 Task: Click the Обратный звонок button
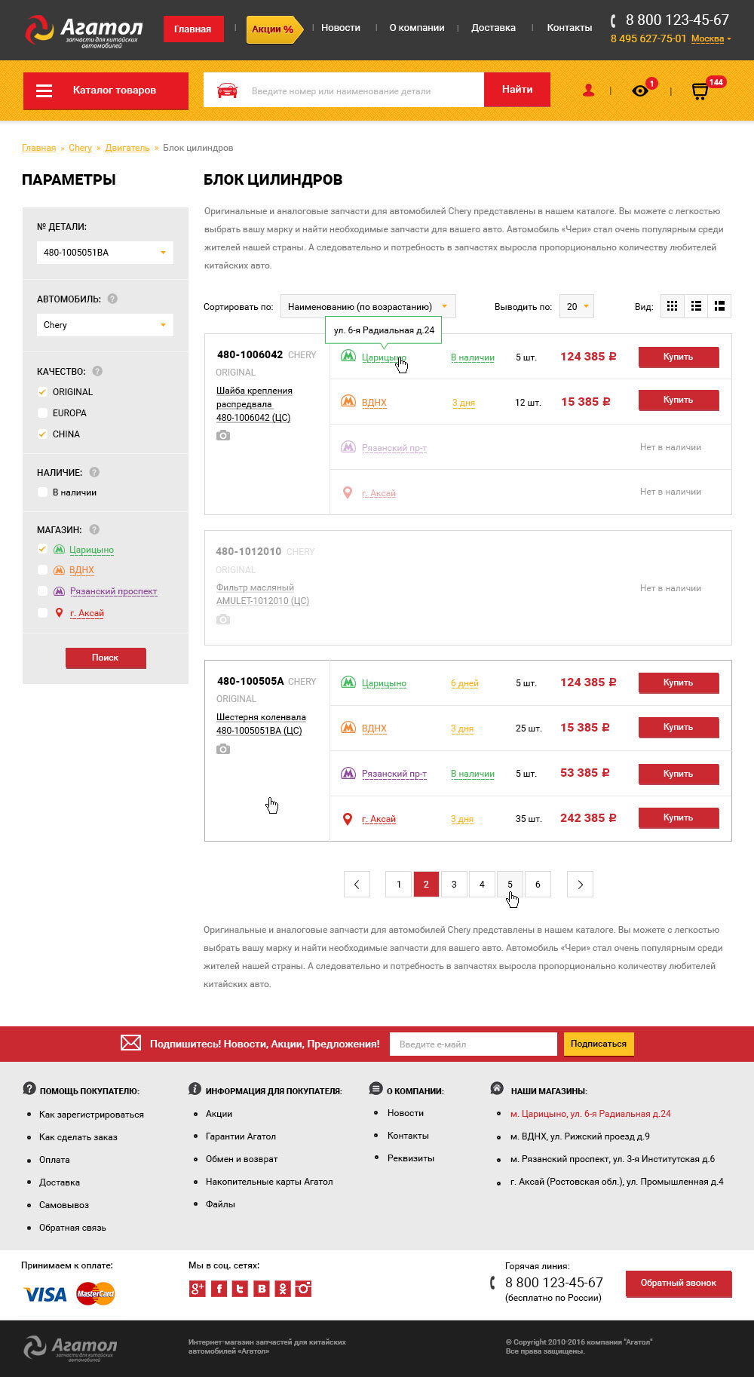(679, 1283)
